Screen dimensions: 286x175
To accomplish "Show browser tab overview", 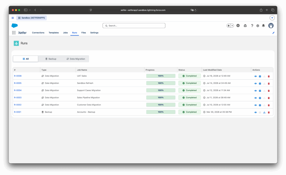I will [273, 10].
